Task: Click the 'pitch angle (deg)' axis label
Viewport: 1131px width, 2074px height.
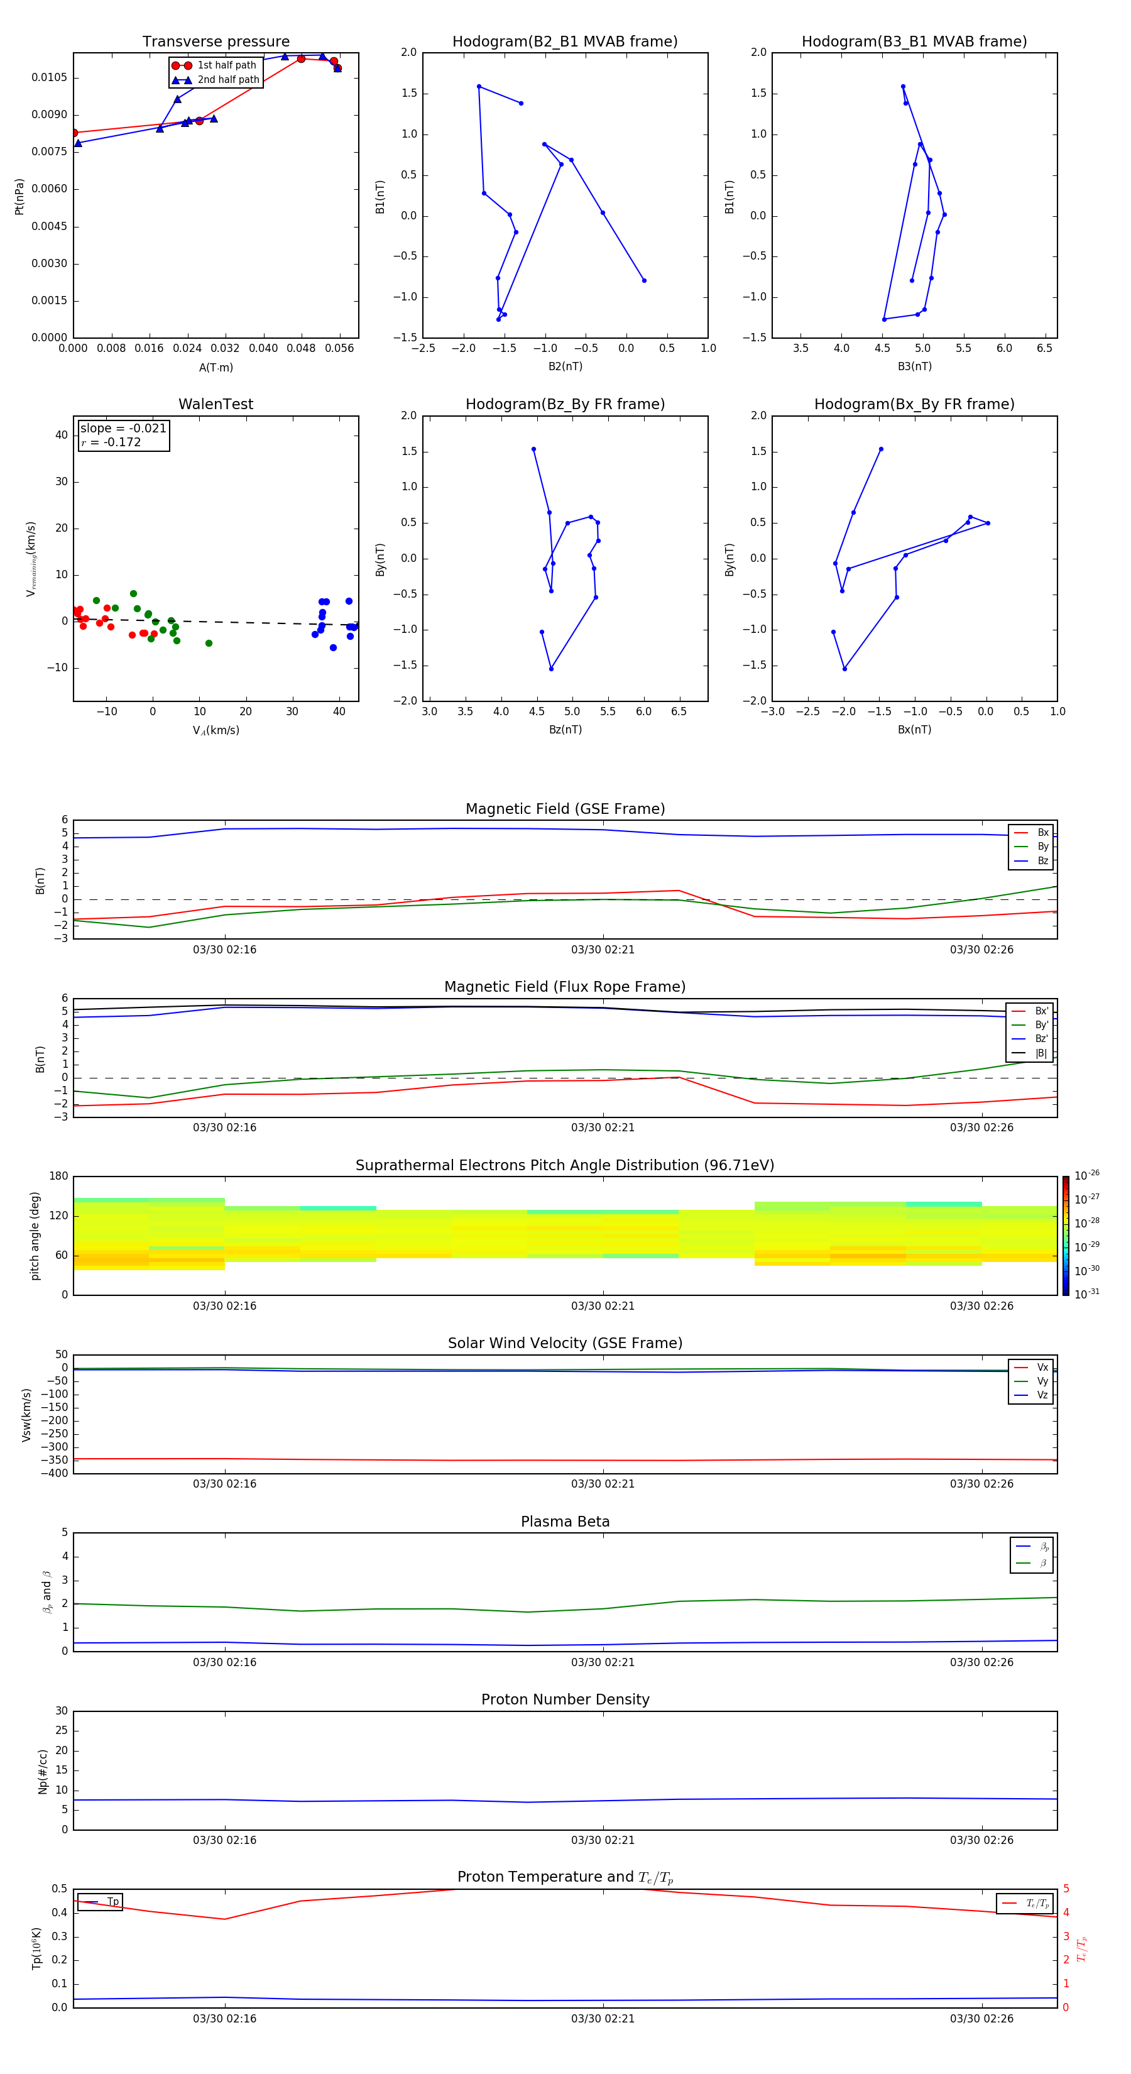Action: 35,1236
